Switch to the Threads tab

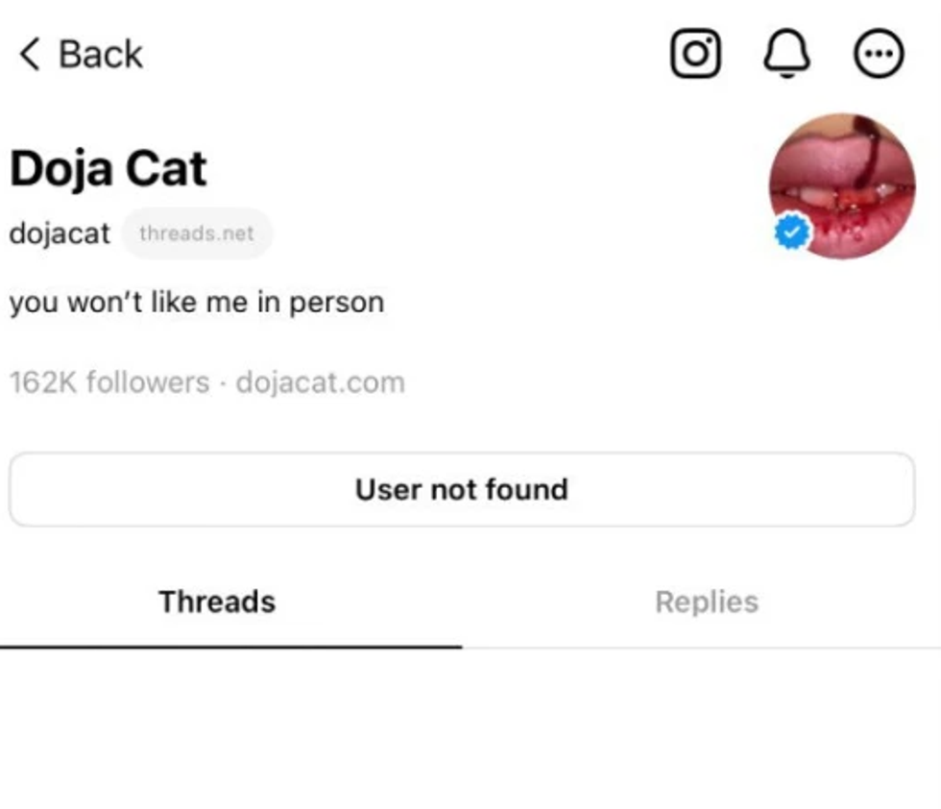pos(217,601)
